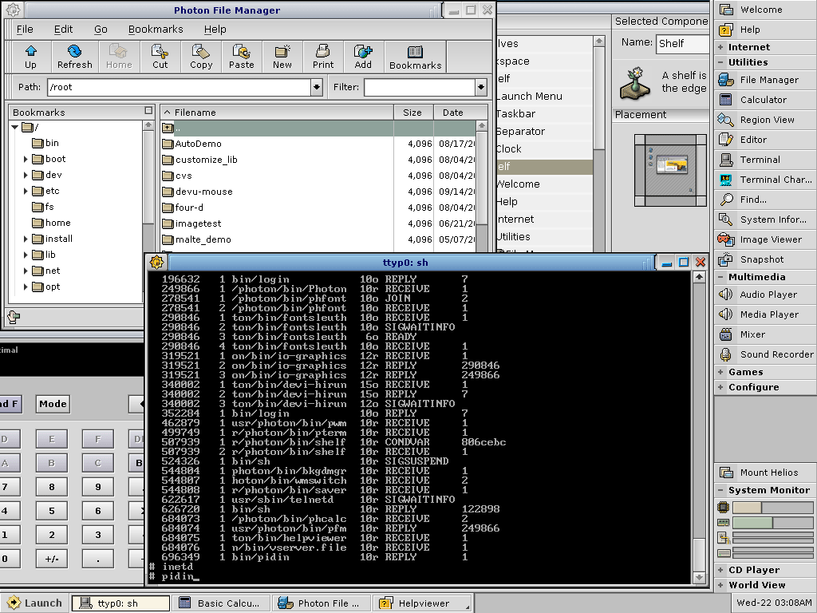Launch Terminal from the shelf
The width and height of the screenshot is (817, 613).
760,160
